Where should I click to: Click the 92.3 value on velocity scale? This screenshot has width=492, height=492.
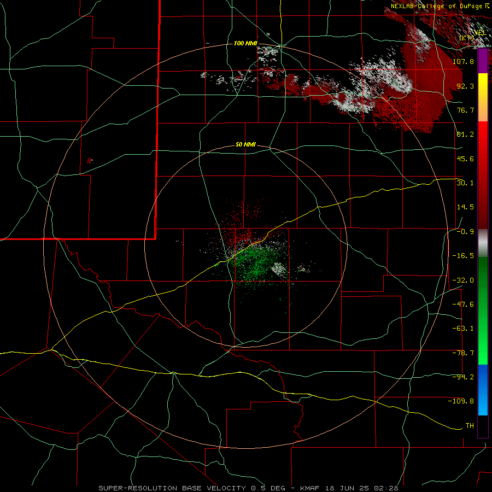click(465, 86)
